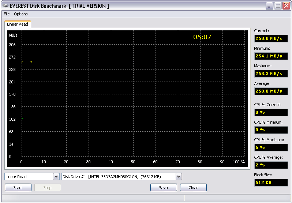Select the Linear Read tab
Screen dimensions: 292x203
coord(18,24)
